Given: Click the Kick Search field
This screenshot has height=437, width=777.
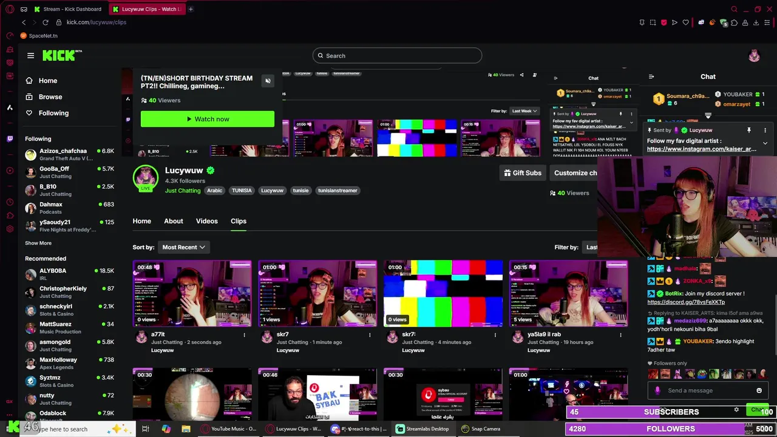Looking at the screenshot, I should [397, 56].
